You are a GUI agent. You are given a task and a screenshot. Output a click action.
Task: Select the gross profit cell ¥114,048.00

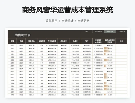tap(87, 69)
